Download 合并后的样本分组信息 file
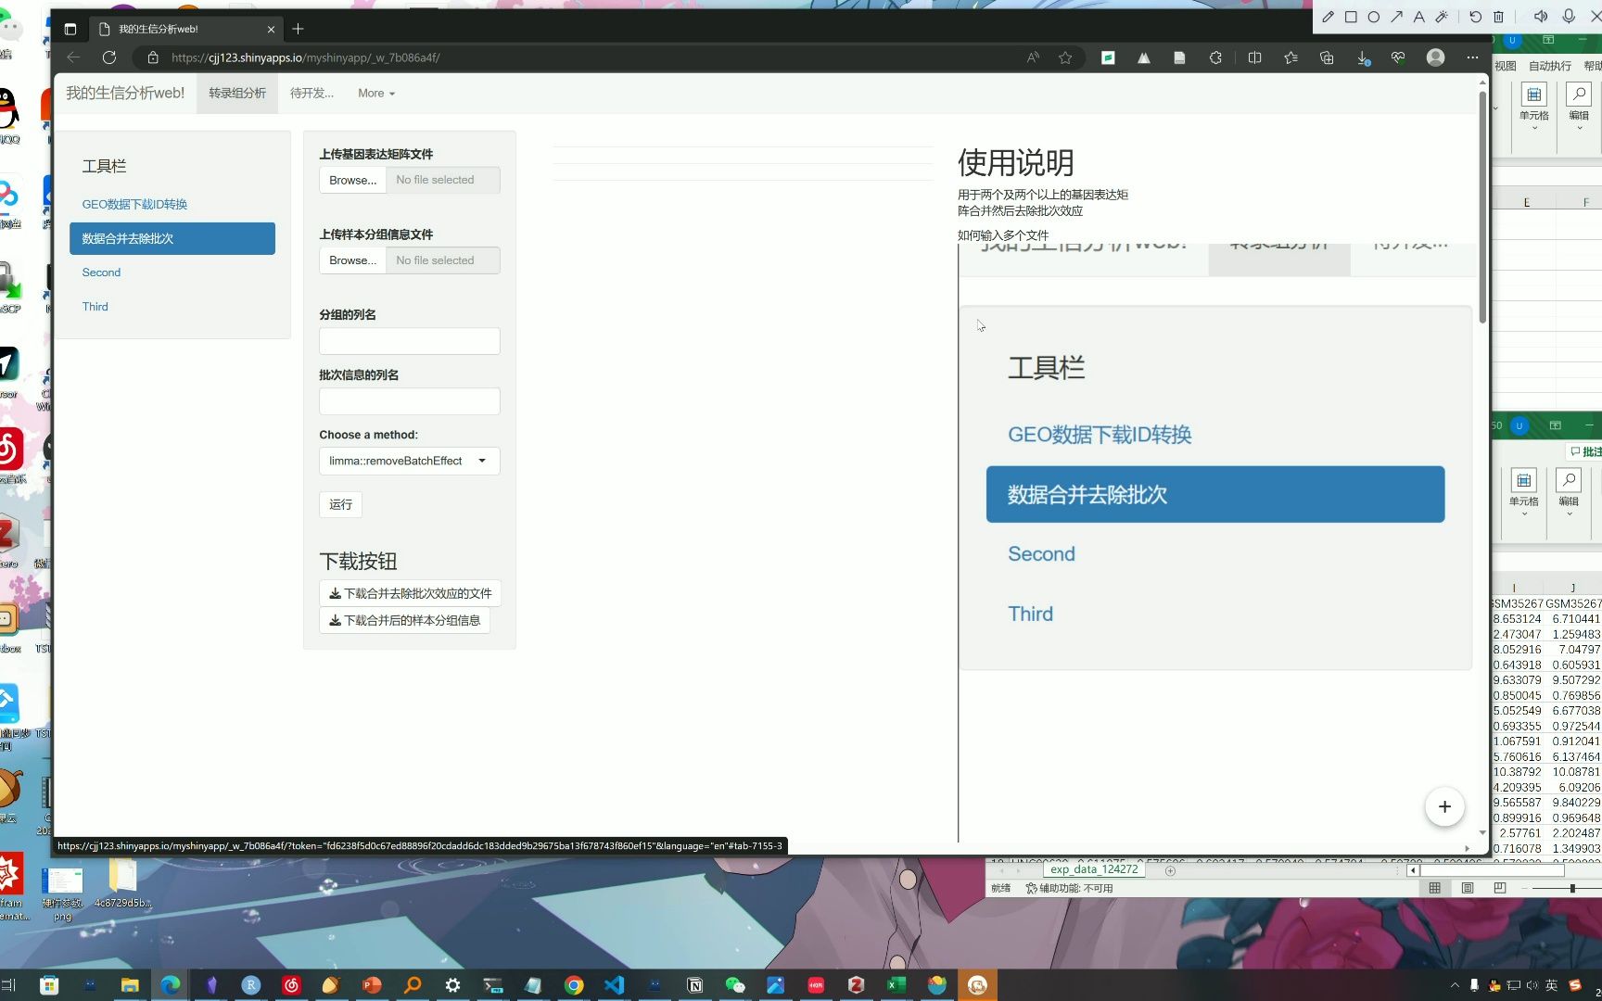 tap(404, 620)
